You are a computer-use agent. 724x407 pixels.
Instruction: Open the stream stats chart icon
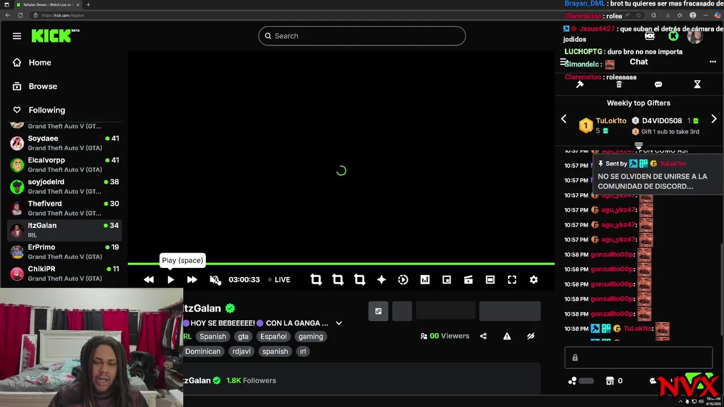(x=425, y=280)
